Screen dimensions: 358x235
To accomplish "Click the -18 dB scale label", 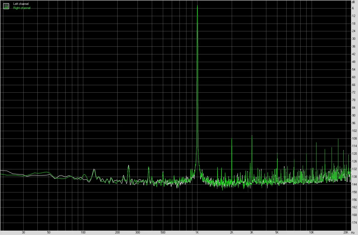I will [x=353, y=24].
